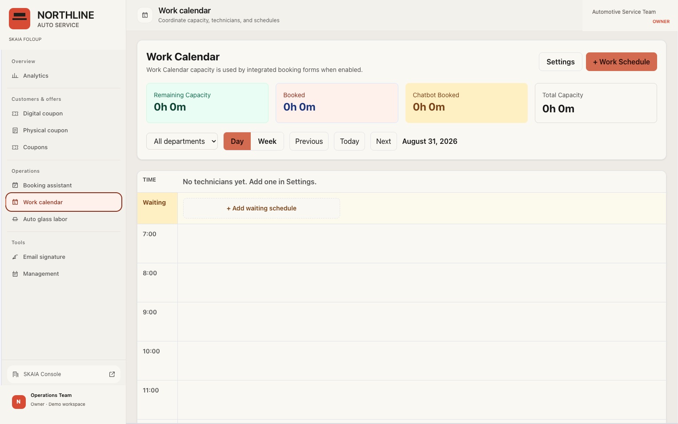This screenshot has height=424, width=678.
Task: Click + Add waiting schedule
Action: click(261, 208)
